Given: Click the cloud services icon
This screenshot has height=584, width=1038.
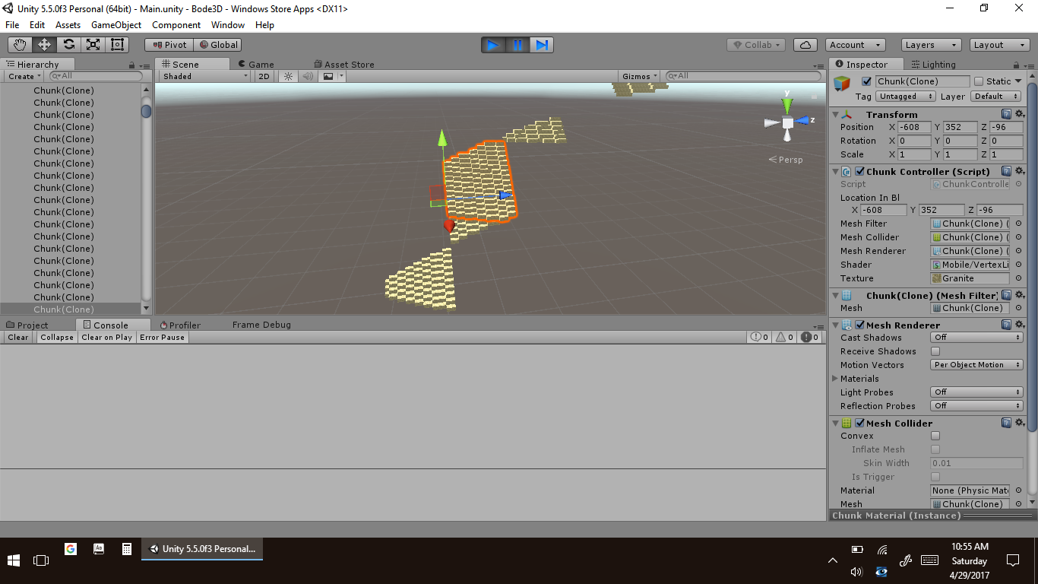Looking at the screenshot, I should pyautogui.click(x=805, y=45).
